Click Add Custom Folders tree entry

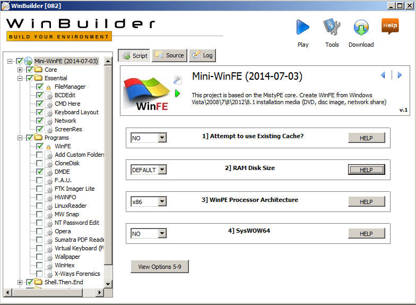[80, 155]
